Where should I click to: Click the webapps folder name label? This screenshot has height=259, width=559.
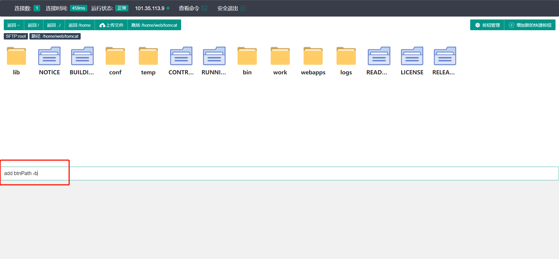(x=313, y=72)
